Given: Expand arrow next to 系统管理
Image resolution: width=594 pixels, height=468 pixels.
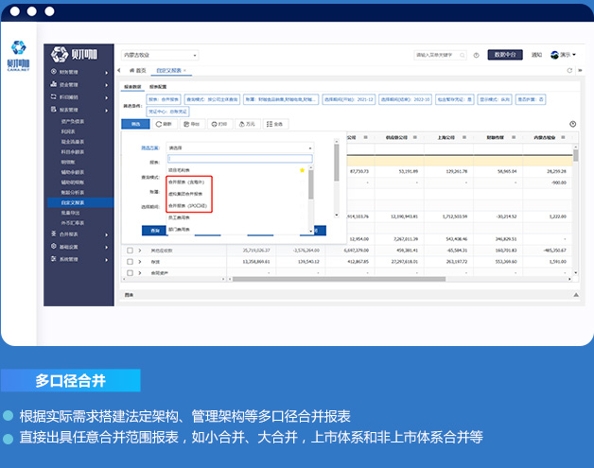Looking at the screenshot, I should (x=107, y=260).
